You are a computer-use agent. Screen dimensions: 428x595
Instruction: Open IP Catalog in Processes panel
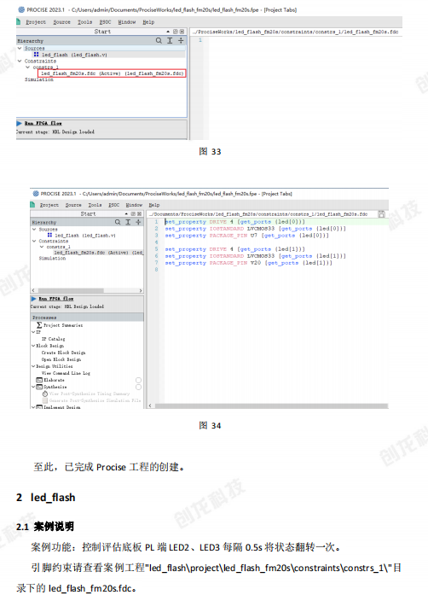[x=53, y=339]
